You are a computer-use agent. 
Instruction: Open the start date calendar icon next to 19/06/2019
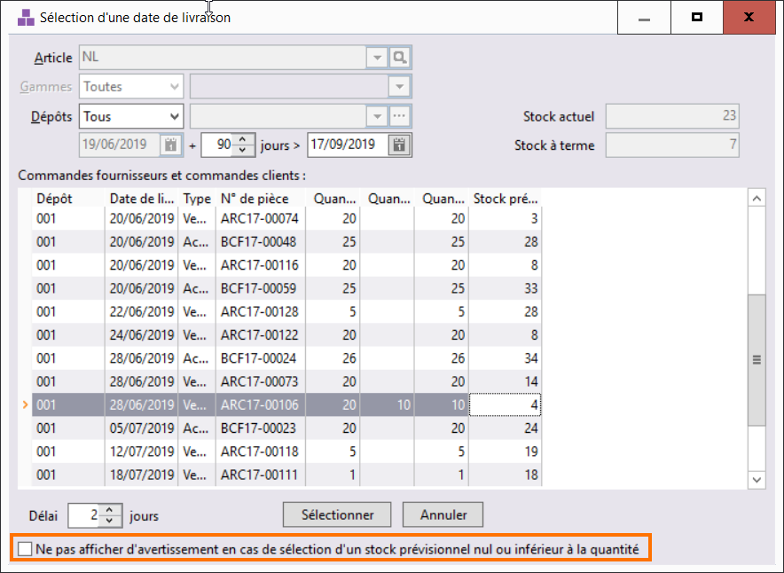point(170,145)
